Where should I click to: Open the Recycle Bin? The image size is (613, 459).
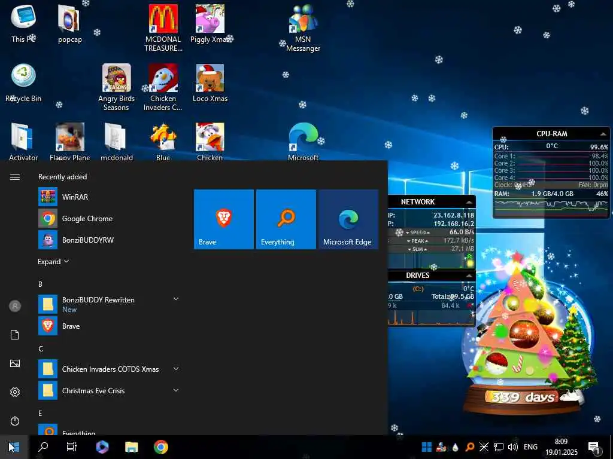23,82
